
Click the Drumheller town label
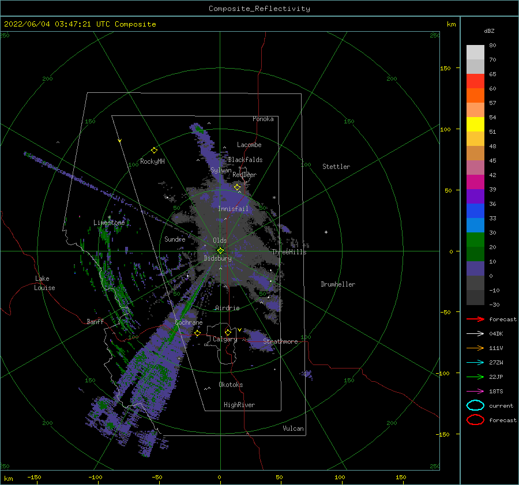(x=338, y=284)
